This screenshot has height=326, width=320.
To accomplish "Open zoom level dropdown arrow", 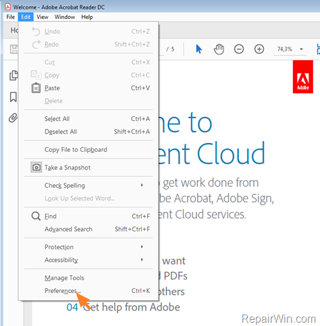I will coord(301,49).
